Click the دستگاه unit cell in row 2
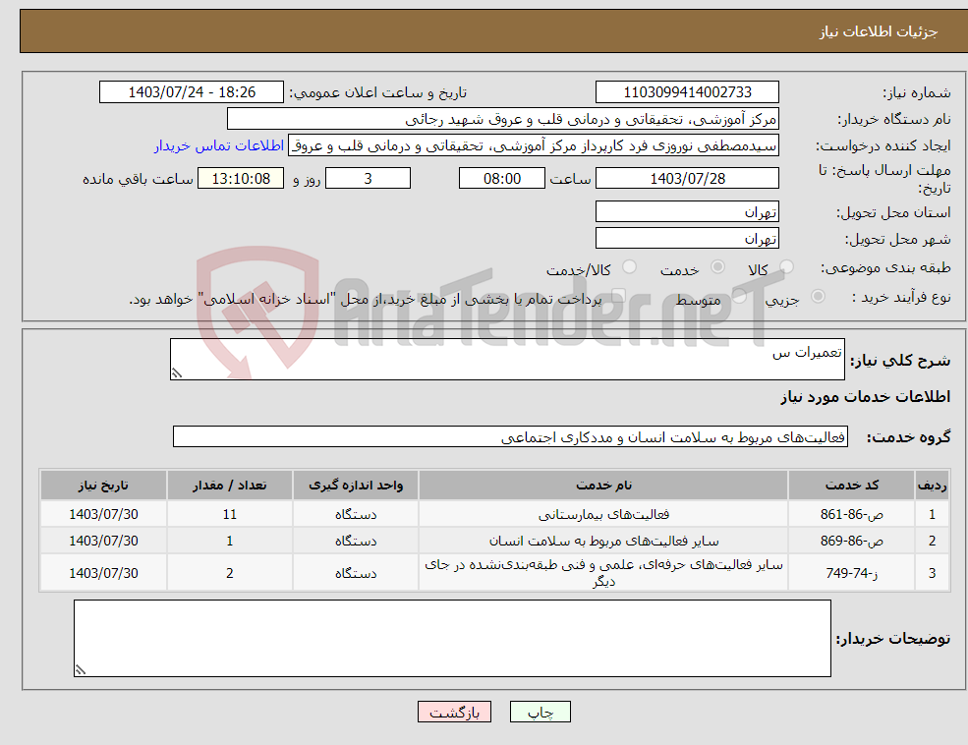968x745 pixels. click(x=356, y=541)
